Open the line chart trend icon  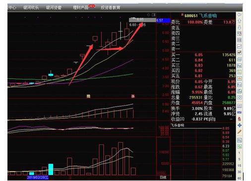(x=239, y=46)
